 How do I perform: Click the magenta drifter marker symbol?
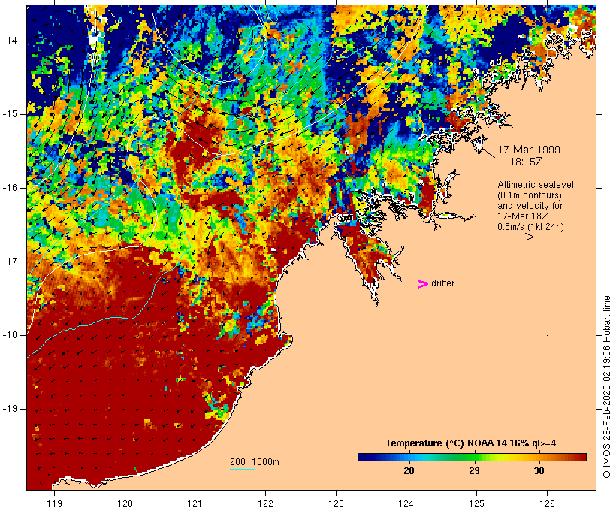click(422, 284)
